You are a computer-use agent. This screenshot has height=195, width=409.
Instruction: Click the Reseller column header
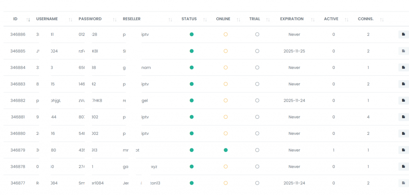(x=132, y=19)
